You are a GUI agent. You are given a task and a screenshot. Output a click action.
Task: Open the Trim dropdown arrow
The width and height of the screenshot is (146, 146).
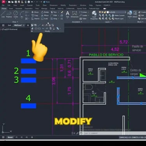[58, 12]
